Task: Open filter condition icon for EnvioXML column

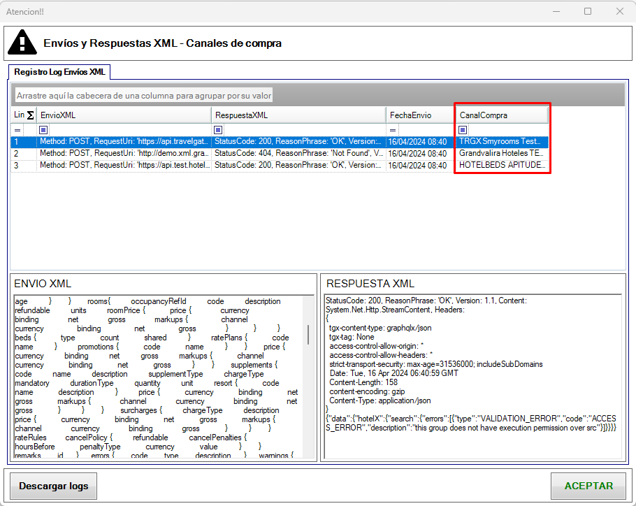Action: (43, 130)
